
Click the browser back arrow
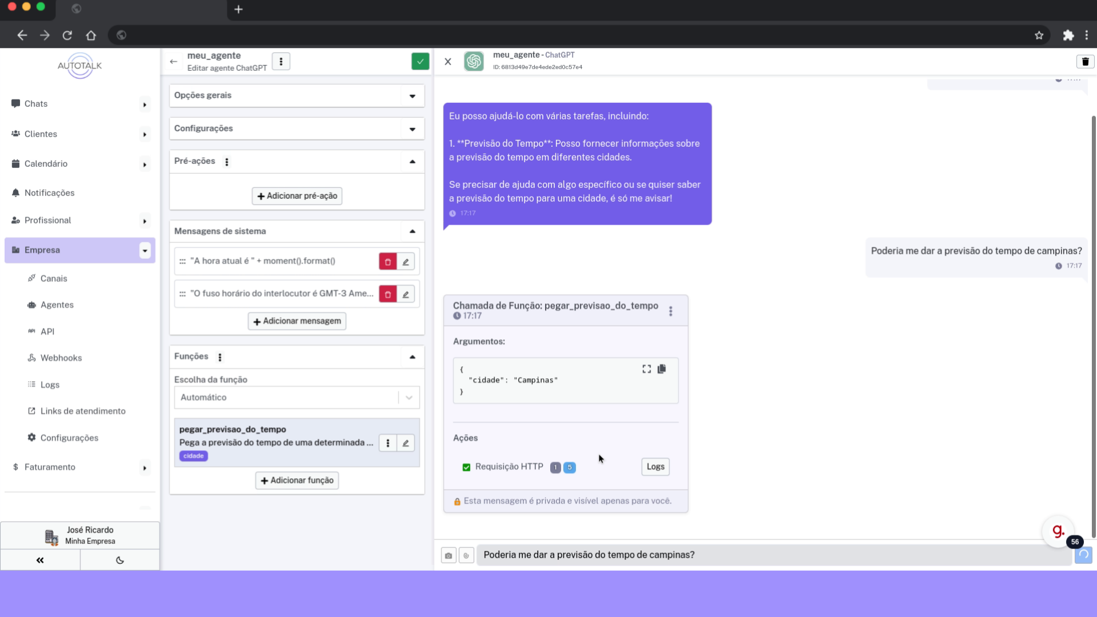pyautogui.click(x=22, y=35)
